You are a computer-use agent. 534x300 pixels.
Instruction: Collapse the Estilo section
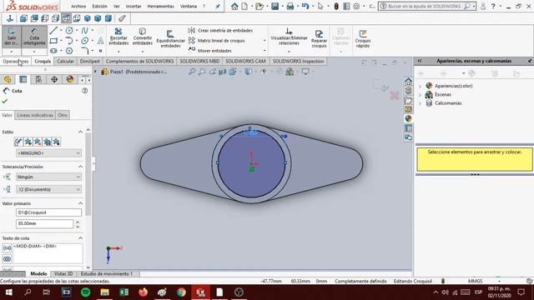click(x=80, y=132)
